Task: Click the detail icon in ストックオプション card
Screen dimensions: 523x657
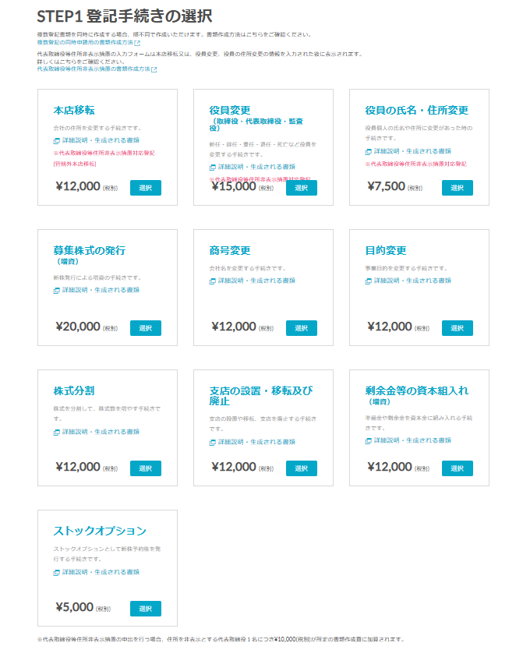Action: pyautogui.click(x=57, y=573)
